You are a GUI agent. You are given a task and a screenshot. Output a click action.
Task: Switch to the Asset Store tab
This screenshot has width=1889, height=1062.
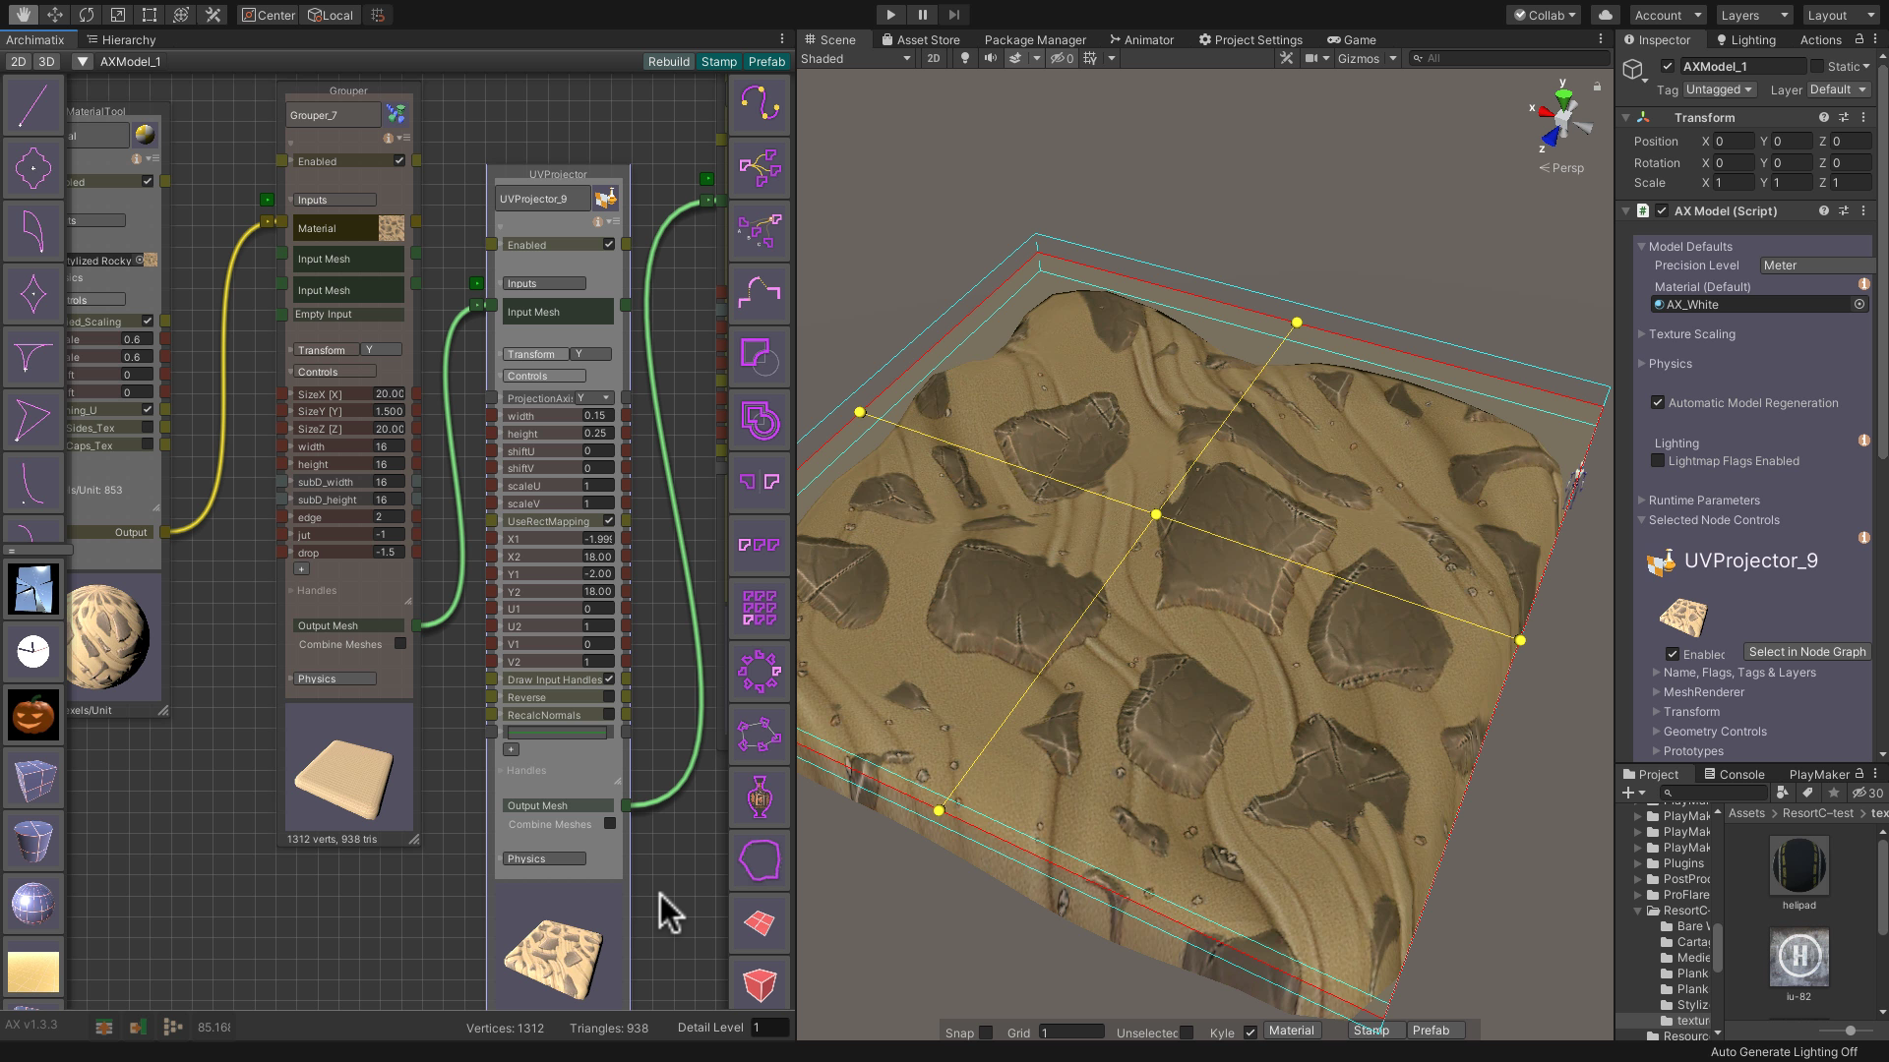pyautogui.click(x=920, y=40)
